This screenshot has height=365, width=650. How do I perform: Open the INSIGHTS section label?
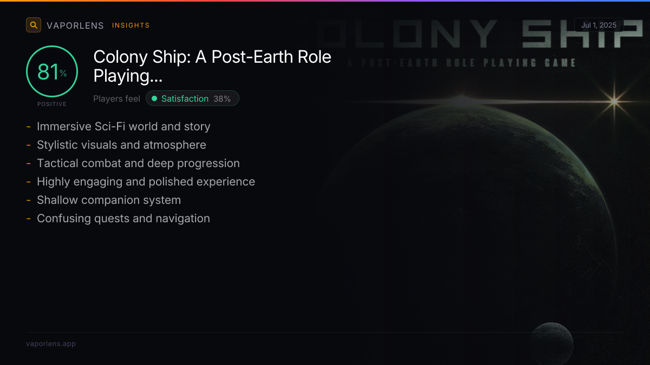(x=131, y=25)
